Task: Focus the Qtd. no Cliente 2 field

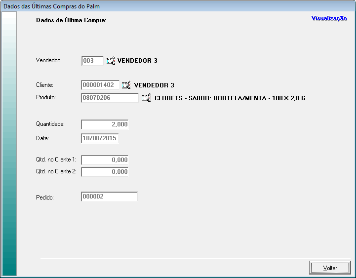Action: click(x=105, y=172)
